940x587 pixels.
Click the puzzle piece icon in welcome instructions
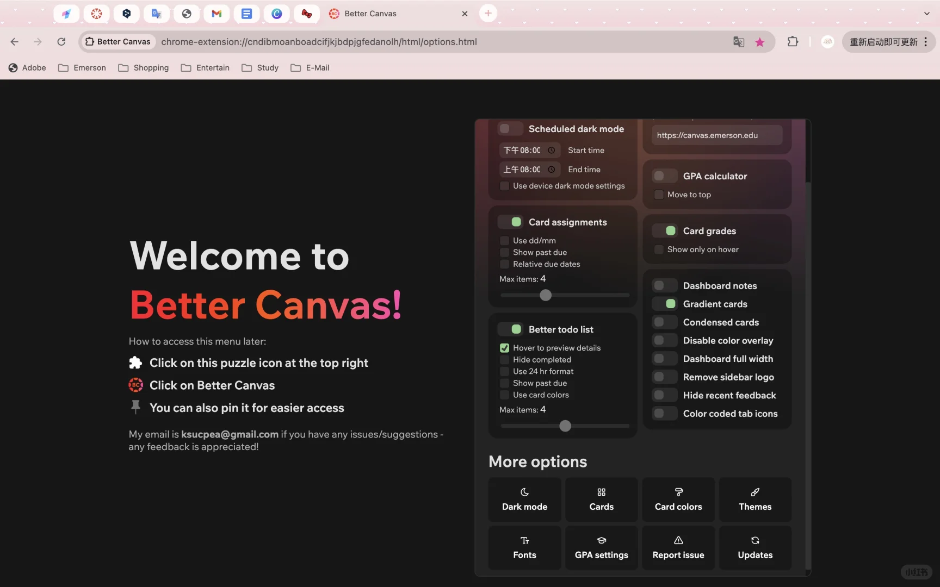click(135, 363)
